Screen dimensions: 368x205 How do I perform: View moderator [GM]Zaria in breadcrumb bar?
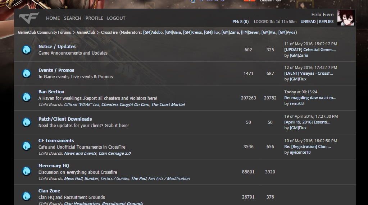(x=230, y=32)
